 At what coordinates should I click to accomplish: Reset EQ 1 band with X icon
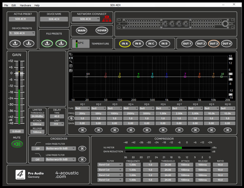click(82, 130)
